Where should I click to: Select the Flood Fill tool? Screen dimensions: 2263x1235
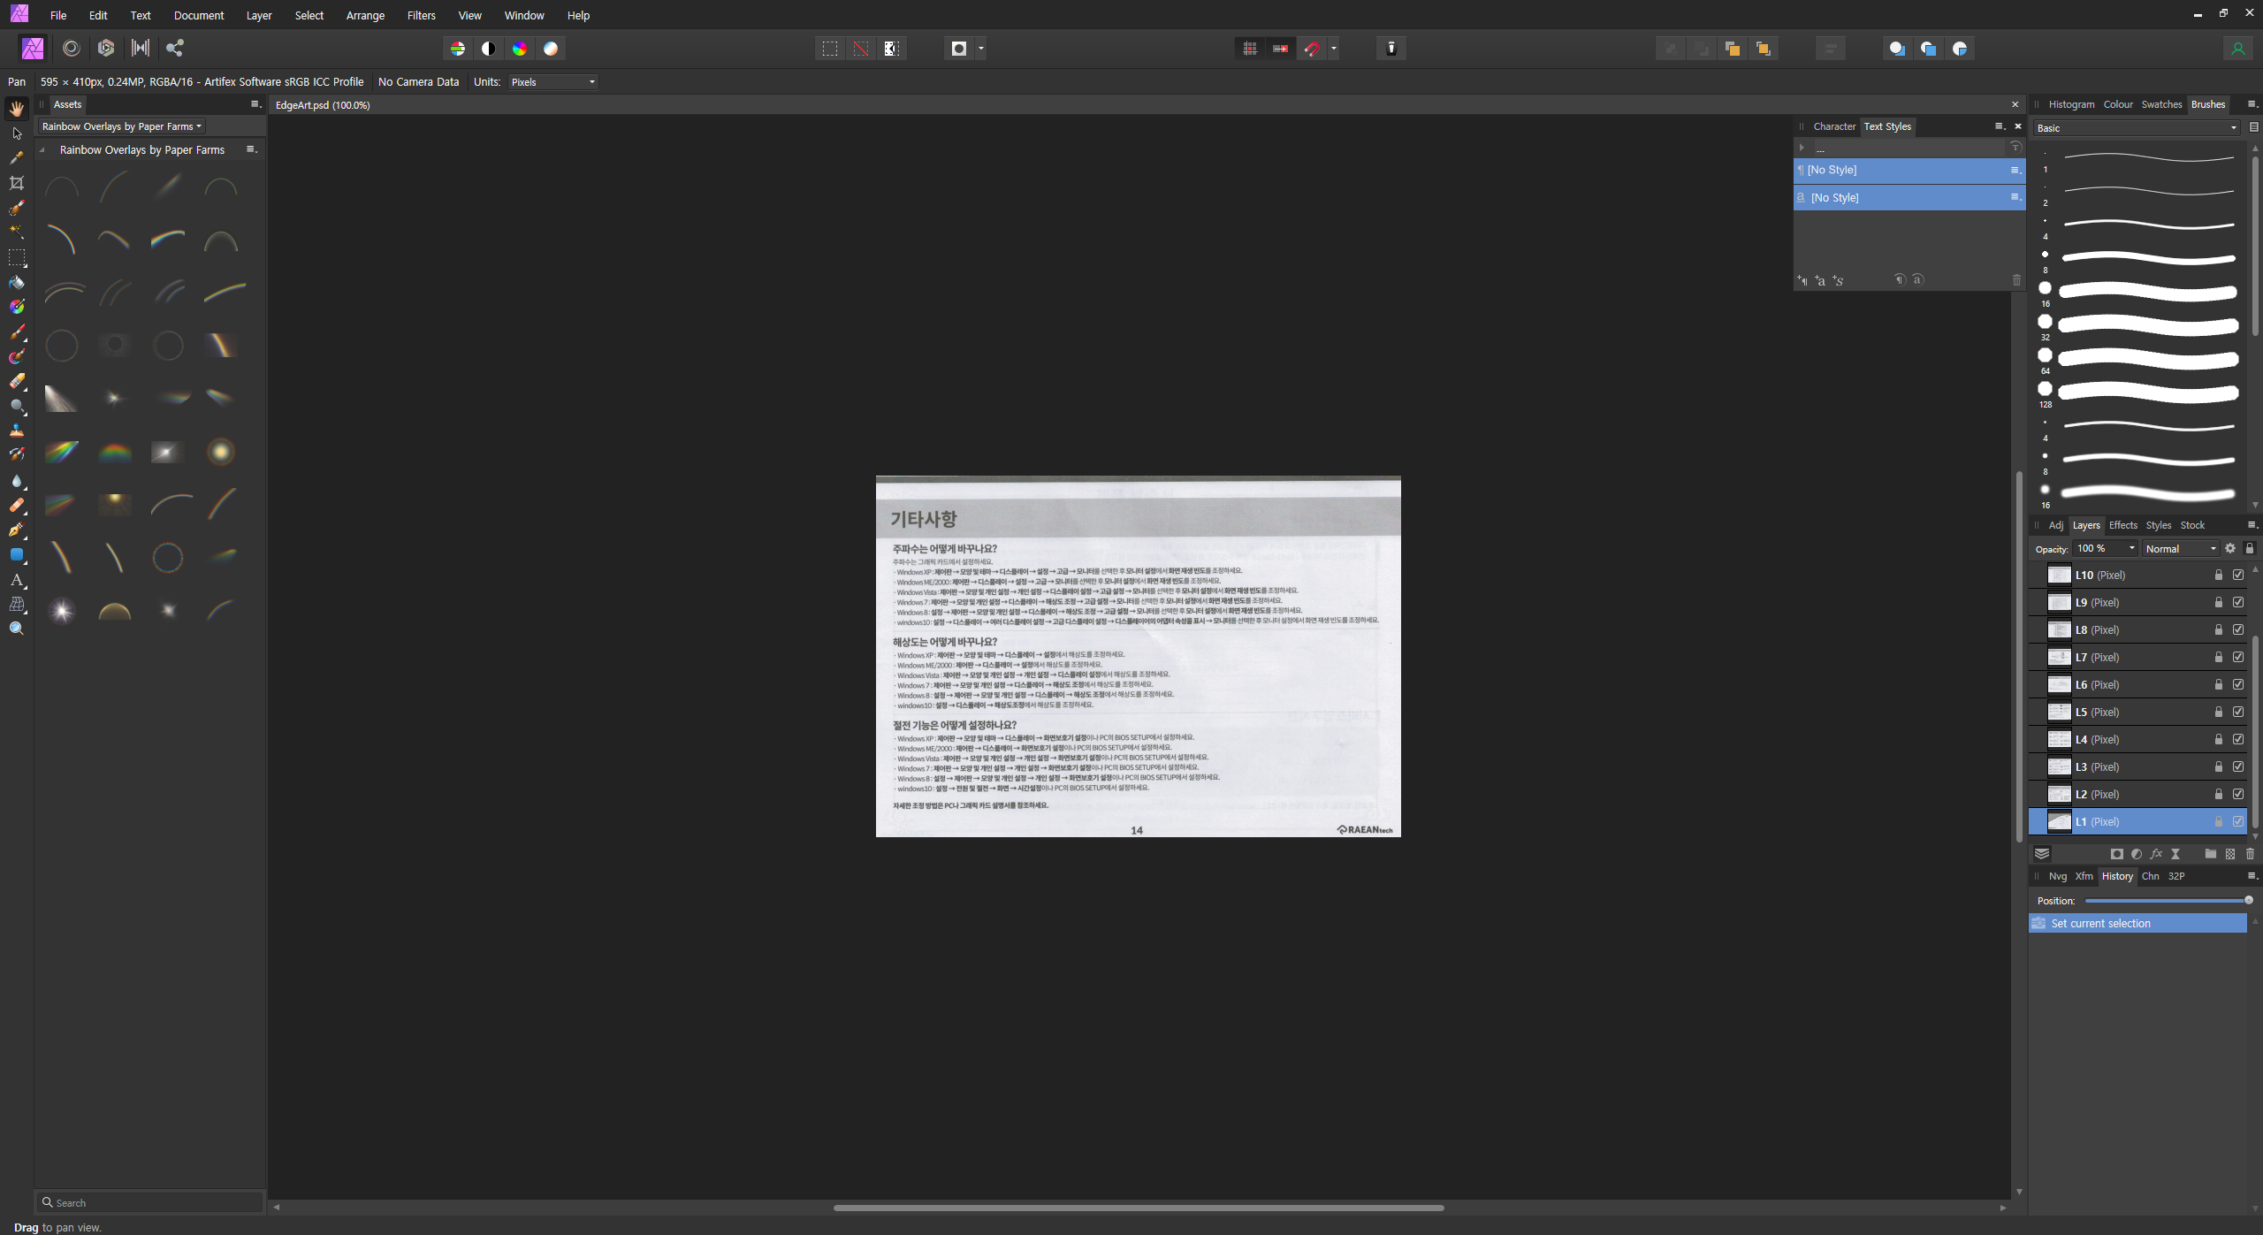pos(17,283)
